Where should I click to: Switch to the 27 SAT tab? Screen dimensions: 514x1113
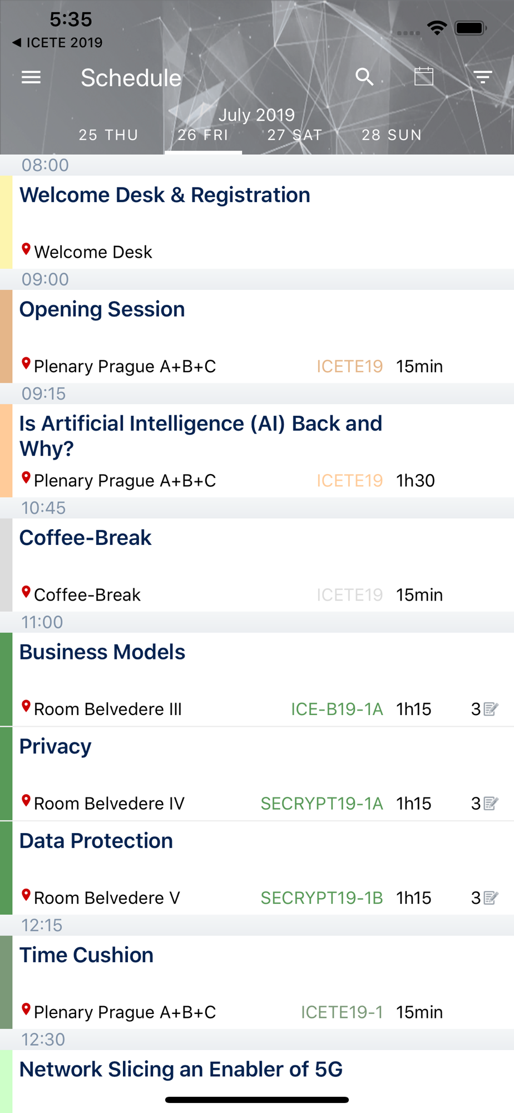click(294, 135)
